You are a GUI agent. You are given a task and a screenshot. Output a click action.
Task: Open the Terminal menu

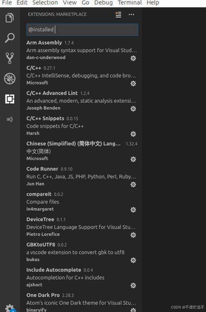click(x=130, y=3)
